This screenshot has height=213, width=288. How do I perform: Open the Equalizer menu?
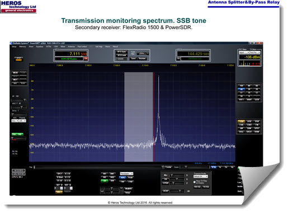(x=40, y=47)
